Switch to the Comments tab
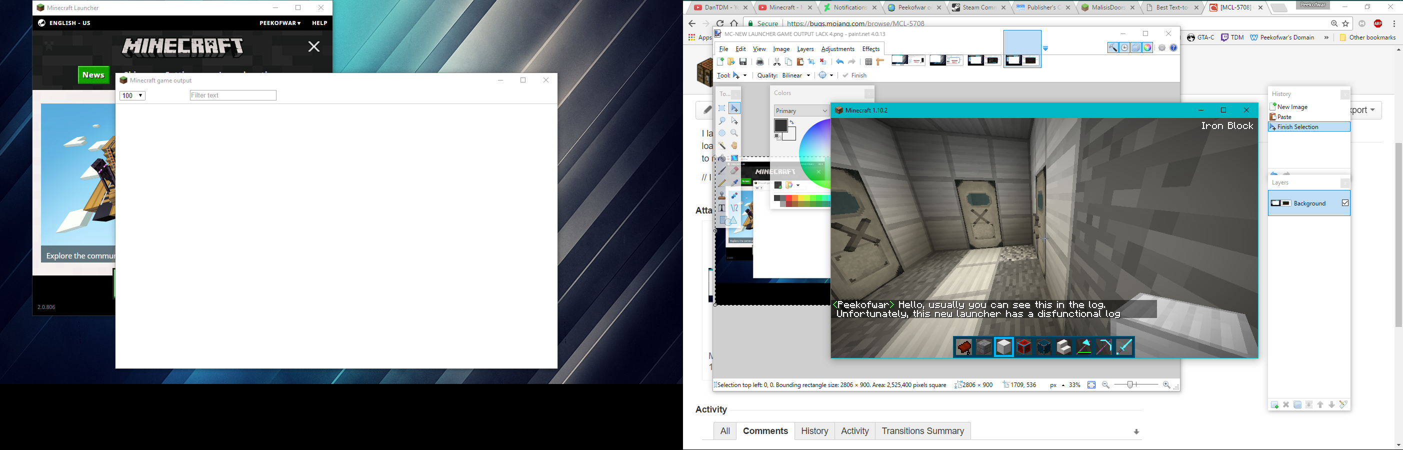The width and height of the screenshot is (1403, 450). coord(765,431)
